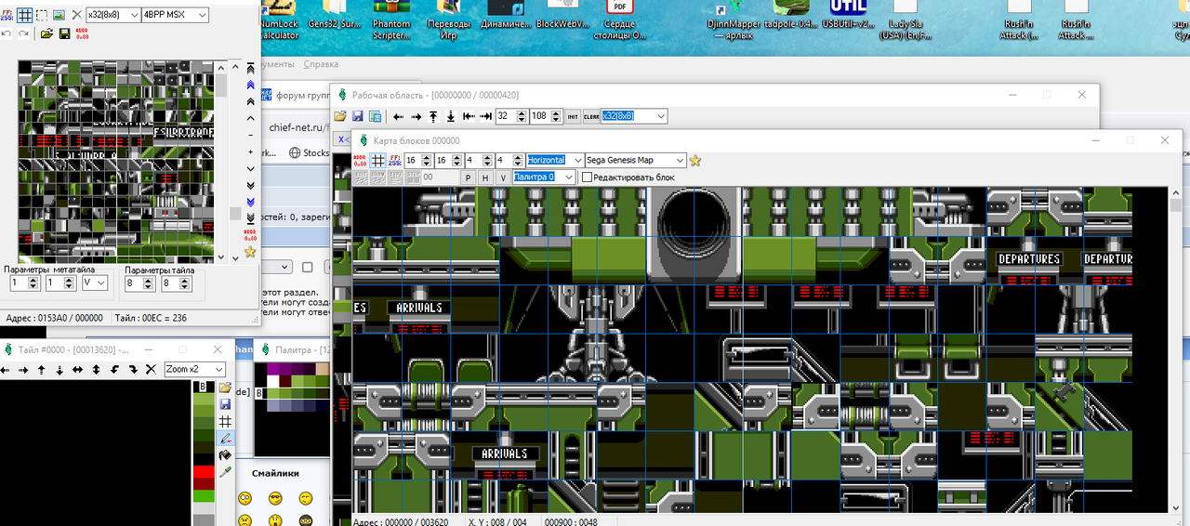Image resolution: width=1190 pixels, height=526 pixels.
Task: Open the 4BPP MSX codec dropdown
Action: pos(175,15)
